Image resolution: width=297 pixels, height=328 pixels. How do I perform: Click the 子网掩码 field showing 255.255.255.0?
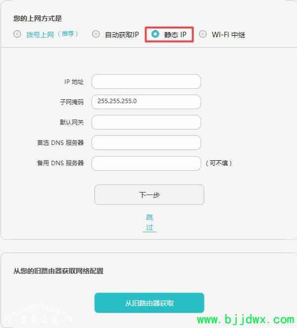click(147, 102)
